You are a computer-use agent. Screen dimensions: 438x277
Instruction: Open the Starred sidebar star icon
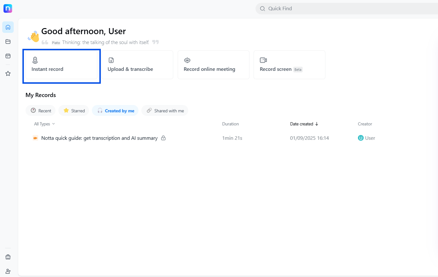[x=8, y=73]
